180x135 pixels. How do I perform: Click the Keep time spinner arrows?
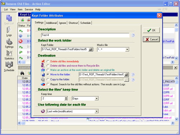click(66, 99)
